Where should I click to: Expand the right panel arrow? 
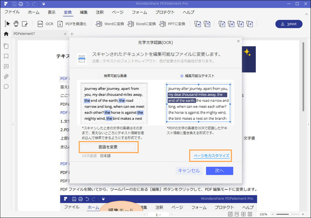pyautogui.click(x=308, y=125)
